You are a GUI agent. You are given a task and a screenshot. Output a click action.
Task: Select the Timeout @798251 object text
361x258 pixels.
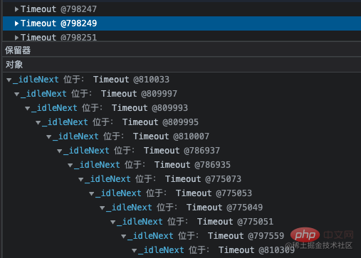pyautogui.click(x=59, y=38)
